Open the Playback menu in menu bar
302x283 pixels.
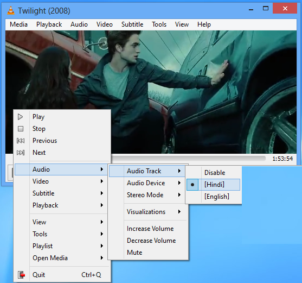click(49, 24)
